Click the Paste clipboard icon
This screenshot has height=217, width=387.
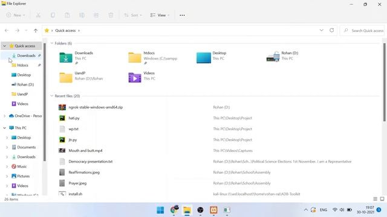67,15
